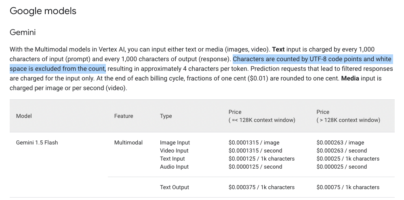Click the 'Google models' heading
Screen dimensions: 404x200
[43, 11]
